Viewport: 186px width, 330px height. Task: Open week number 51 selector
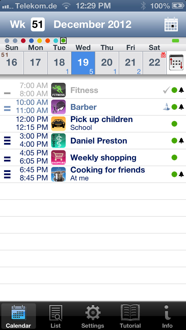click(38, 24)
